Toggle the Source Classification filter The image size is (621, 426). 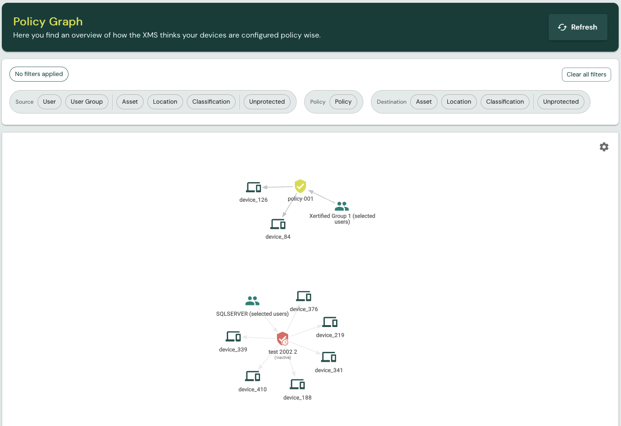click(x=211, y=102)
